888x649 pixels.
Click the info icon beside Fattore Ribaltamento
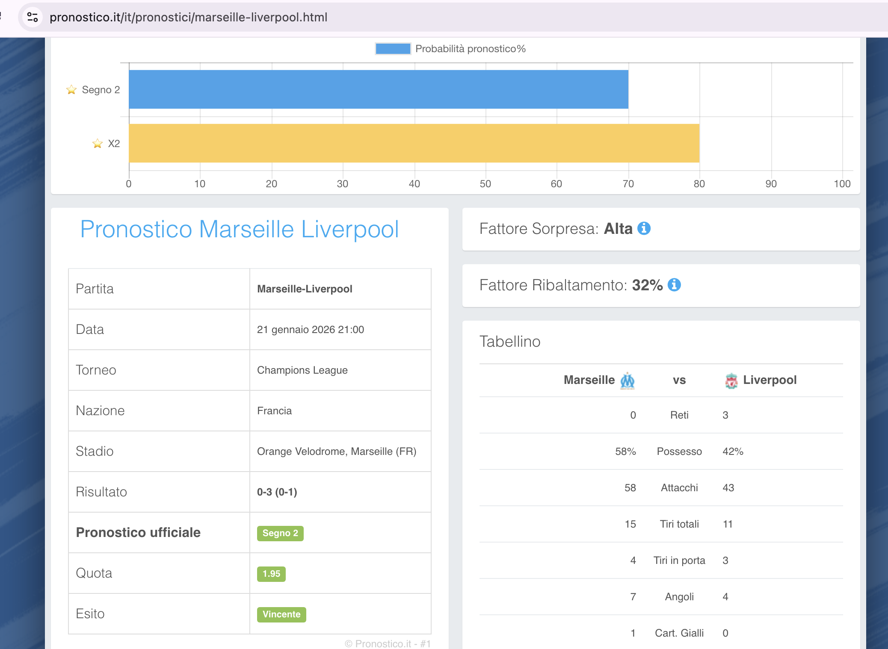[x=674, y=285]
